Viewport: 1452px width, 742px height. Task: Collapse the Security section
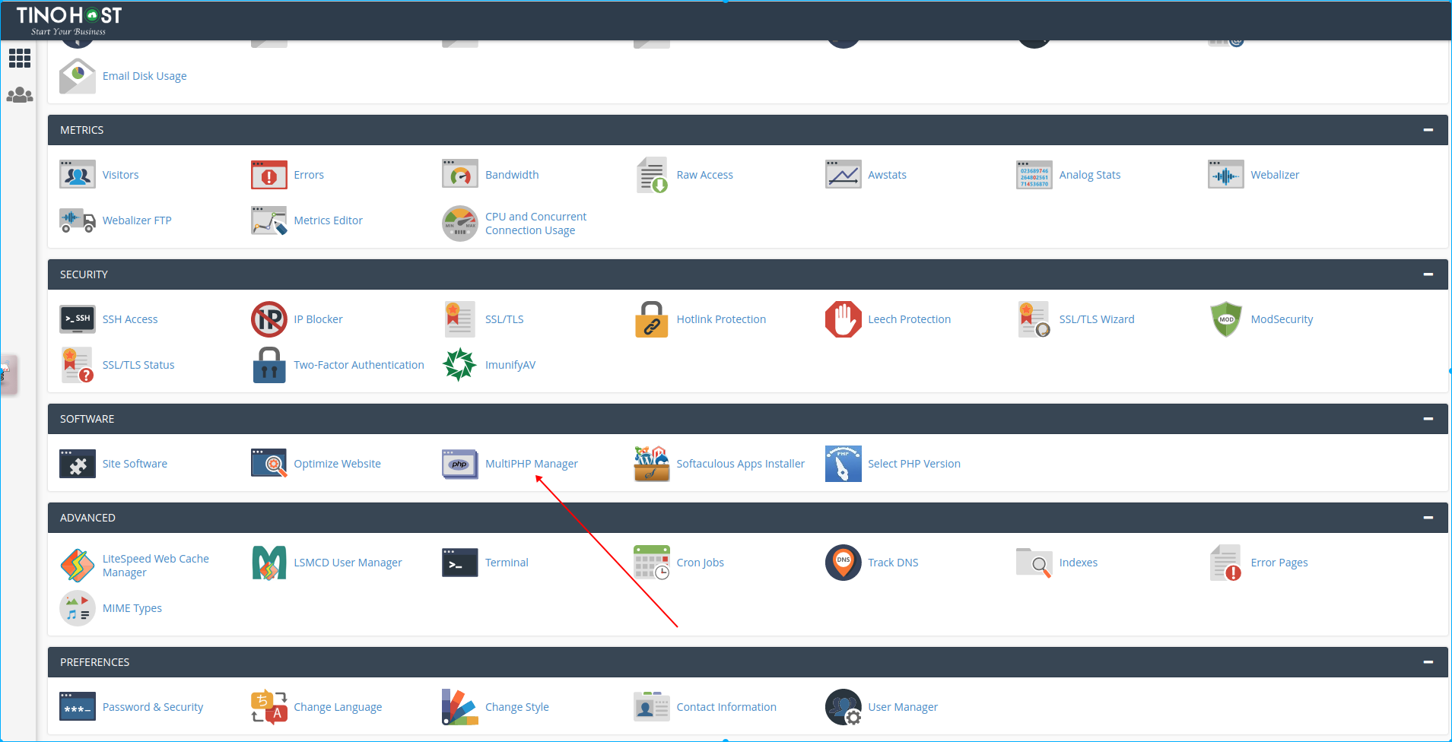click(1428, 274)
